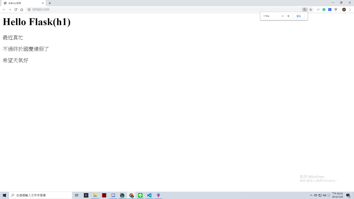Screen dimensions: 354x199
Task: Open the blue extension icon in toolbar
Action: pyautogui.click(x=330, y=9)
